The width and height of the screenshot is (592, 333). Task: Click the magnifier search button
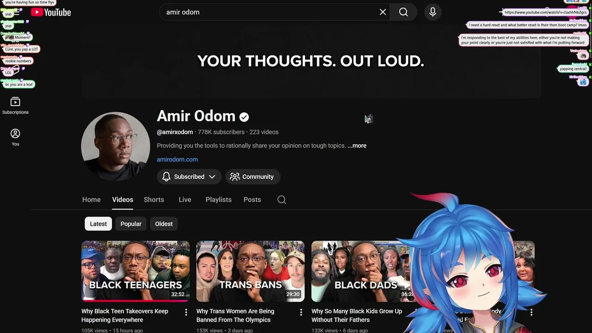tap(403, 12)
